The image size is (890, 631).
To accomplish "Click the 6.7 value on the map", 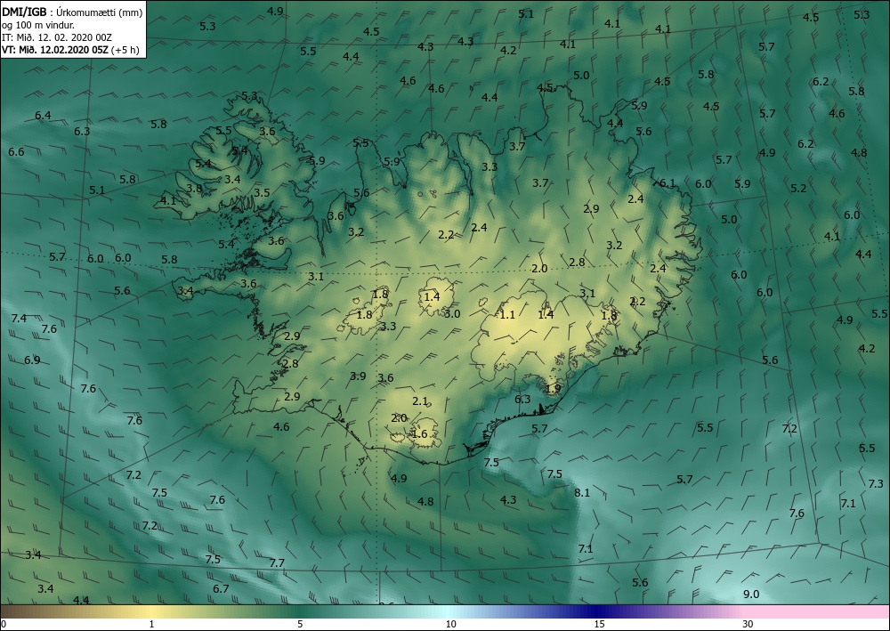I will click(x=221, y=588).
